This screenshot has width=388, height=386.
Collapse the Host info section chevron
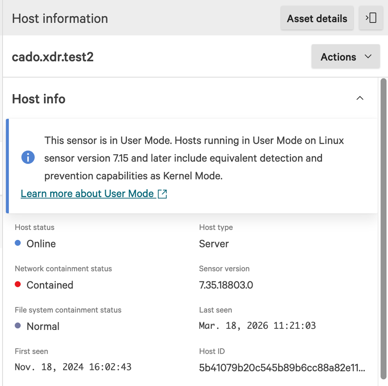coord(360,98)
